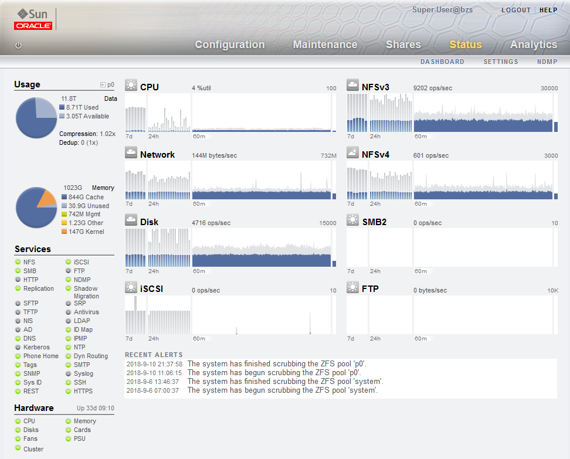This screenshot has width=570, height=459.
Task: Open the Fans hardware link
Action: pyautogui.click(x=30, y=438)
